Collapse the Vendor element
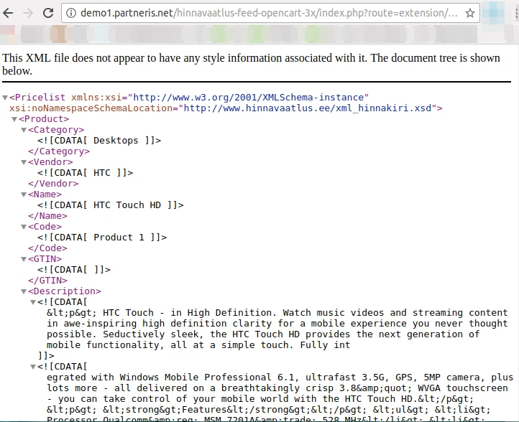Screen dimensions: 519x422 [24, 162]
